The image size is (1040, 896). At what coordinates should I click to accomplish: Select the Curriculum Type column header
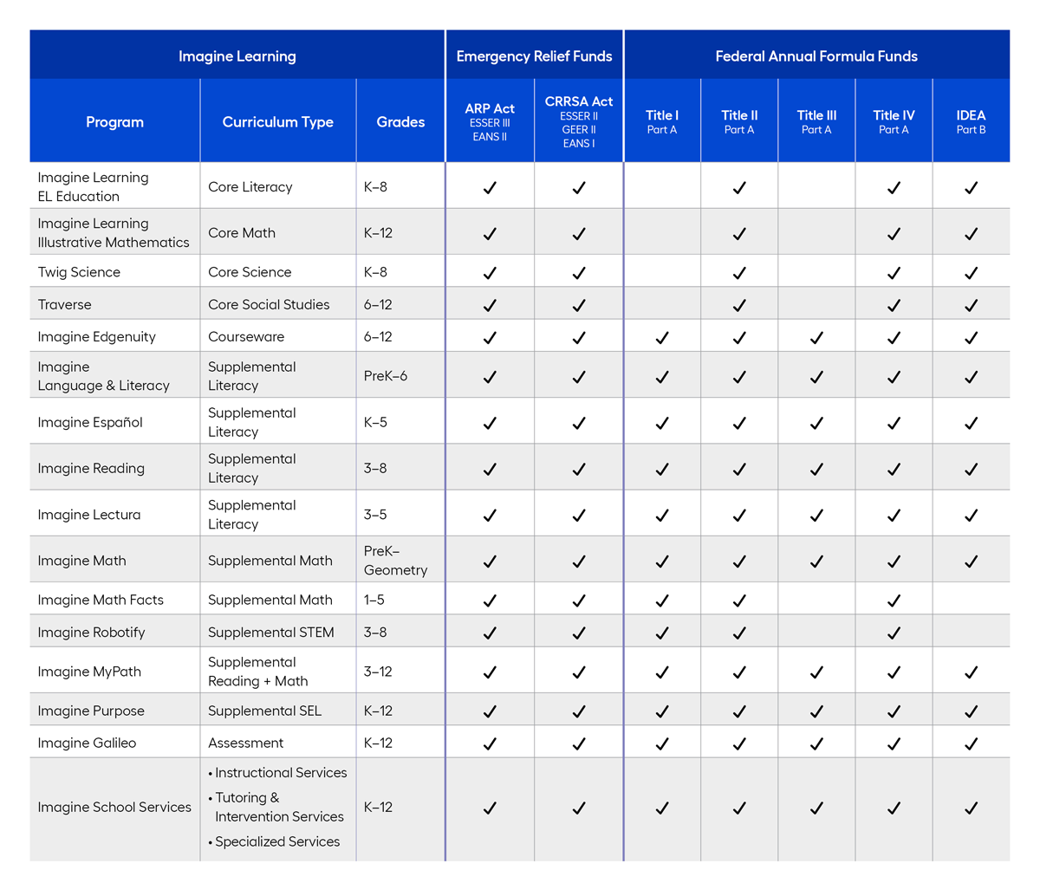pyautogui.click(x=278, y=122)
